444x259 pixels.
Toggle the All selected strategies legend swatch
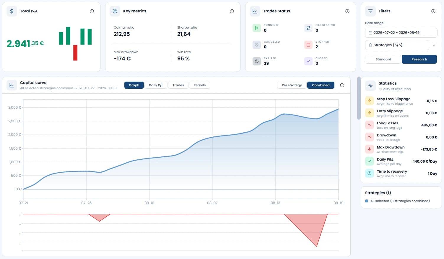coord(367,201)
